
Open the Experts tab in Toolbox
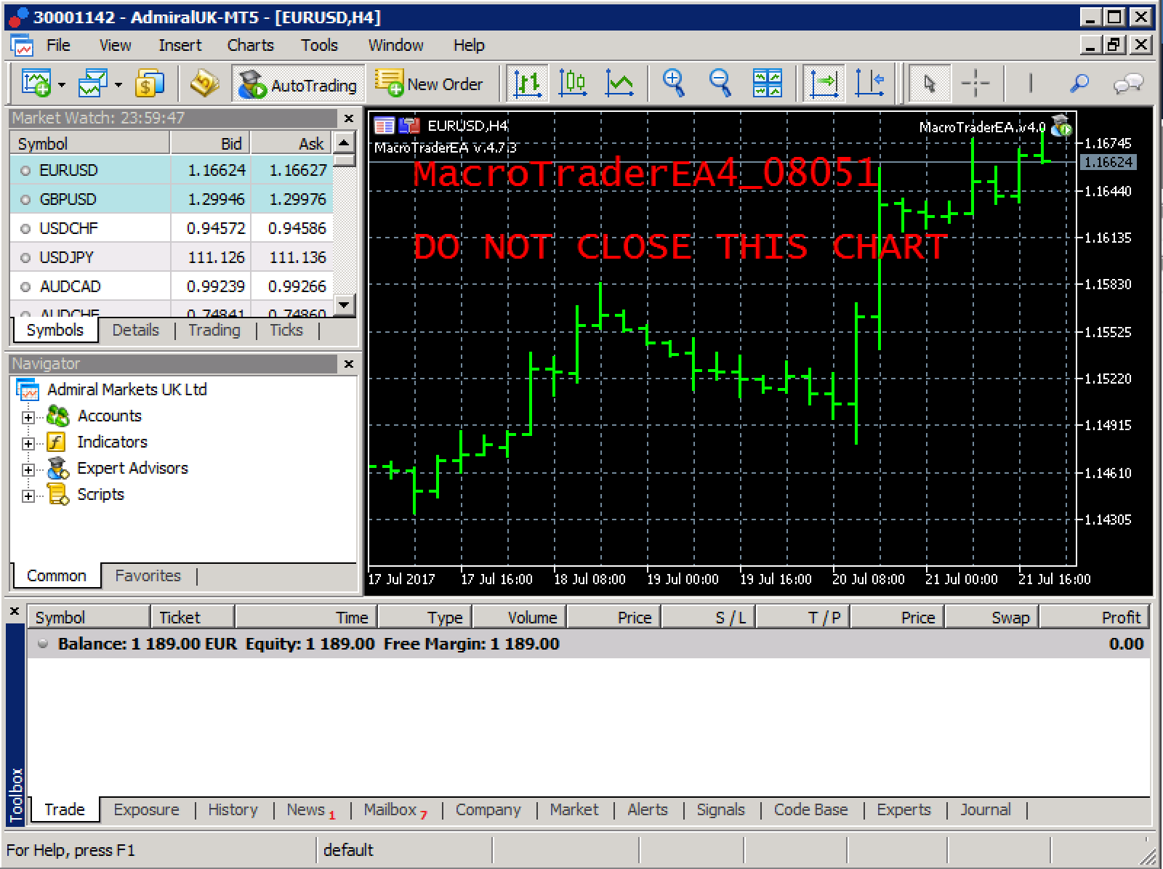click(x=904, y=809)
